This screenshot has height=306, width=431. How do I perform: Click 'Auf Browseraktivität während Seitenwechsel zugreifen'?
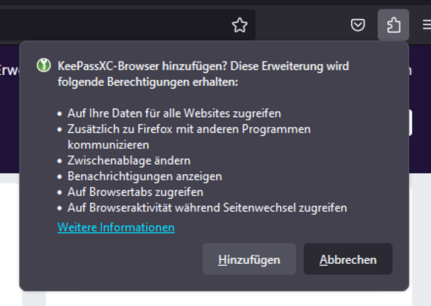pyautogui.click(x=207, y=208)
